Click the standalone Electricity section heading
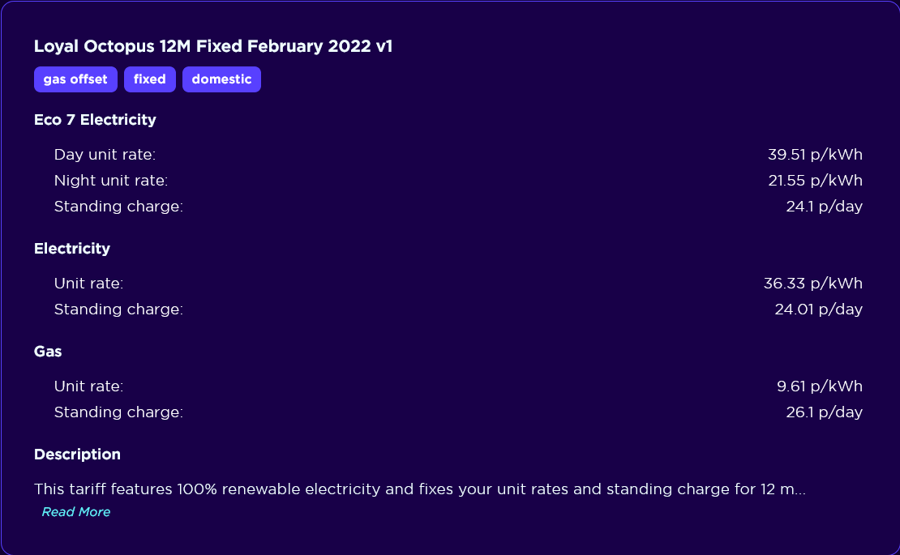This screenshot has height=555, width=900. point(72,249)
